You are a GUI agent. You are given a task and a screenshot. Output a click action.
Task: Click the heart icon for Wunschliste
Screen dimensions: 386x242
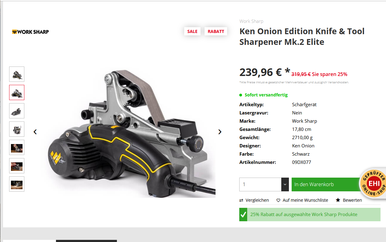(x=278, y=200)
